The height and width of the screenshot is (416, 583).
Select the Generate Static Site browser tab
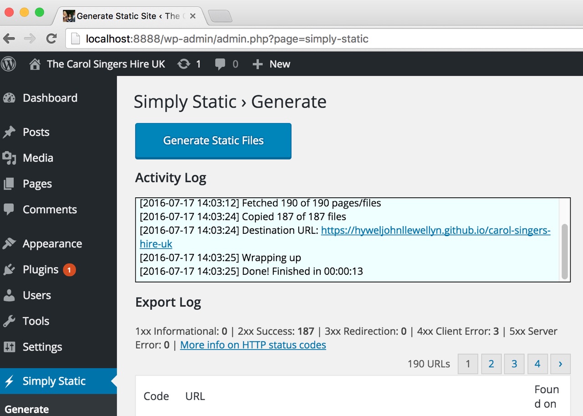coord(130,16)
